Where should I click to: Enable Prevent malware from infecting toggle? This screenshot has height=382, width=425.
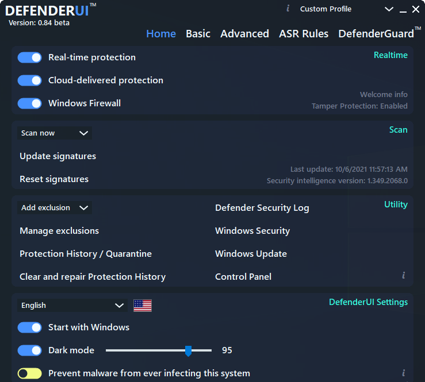click(x=29, y=373)
